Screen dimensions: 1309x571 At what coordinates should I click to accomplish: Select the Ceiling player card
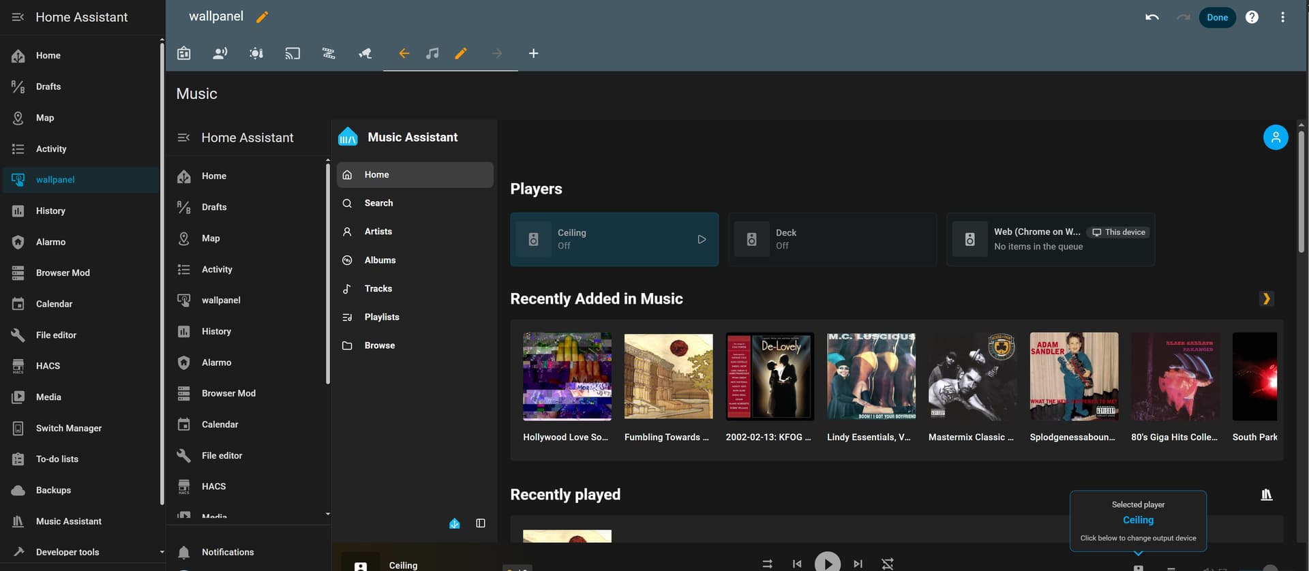pyautogui.click(x=614, y=239)
